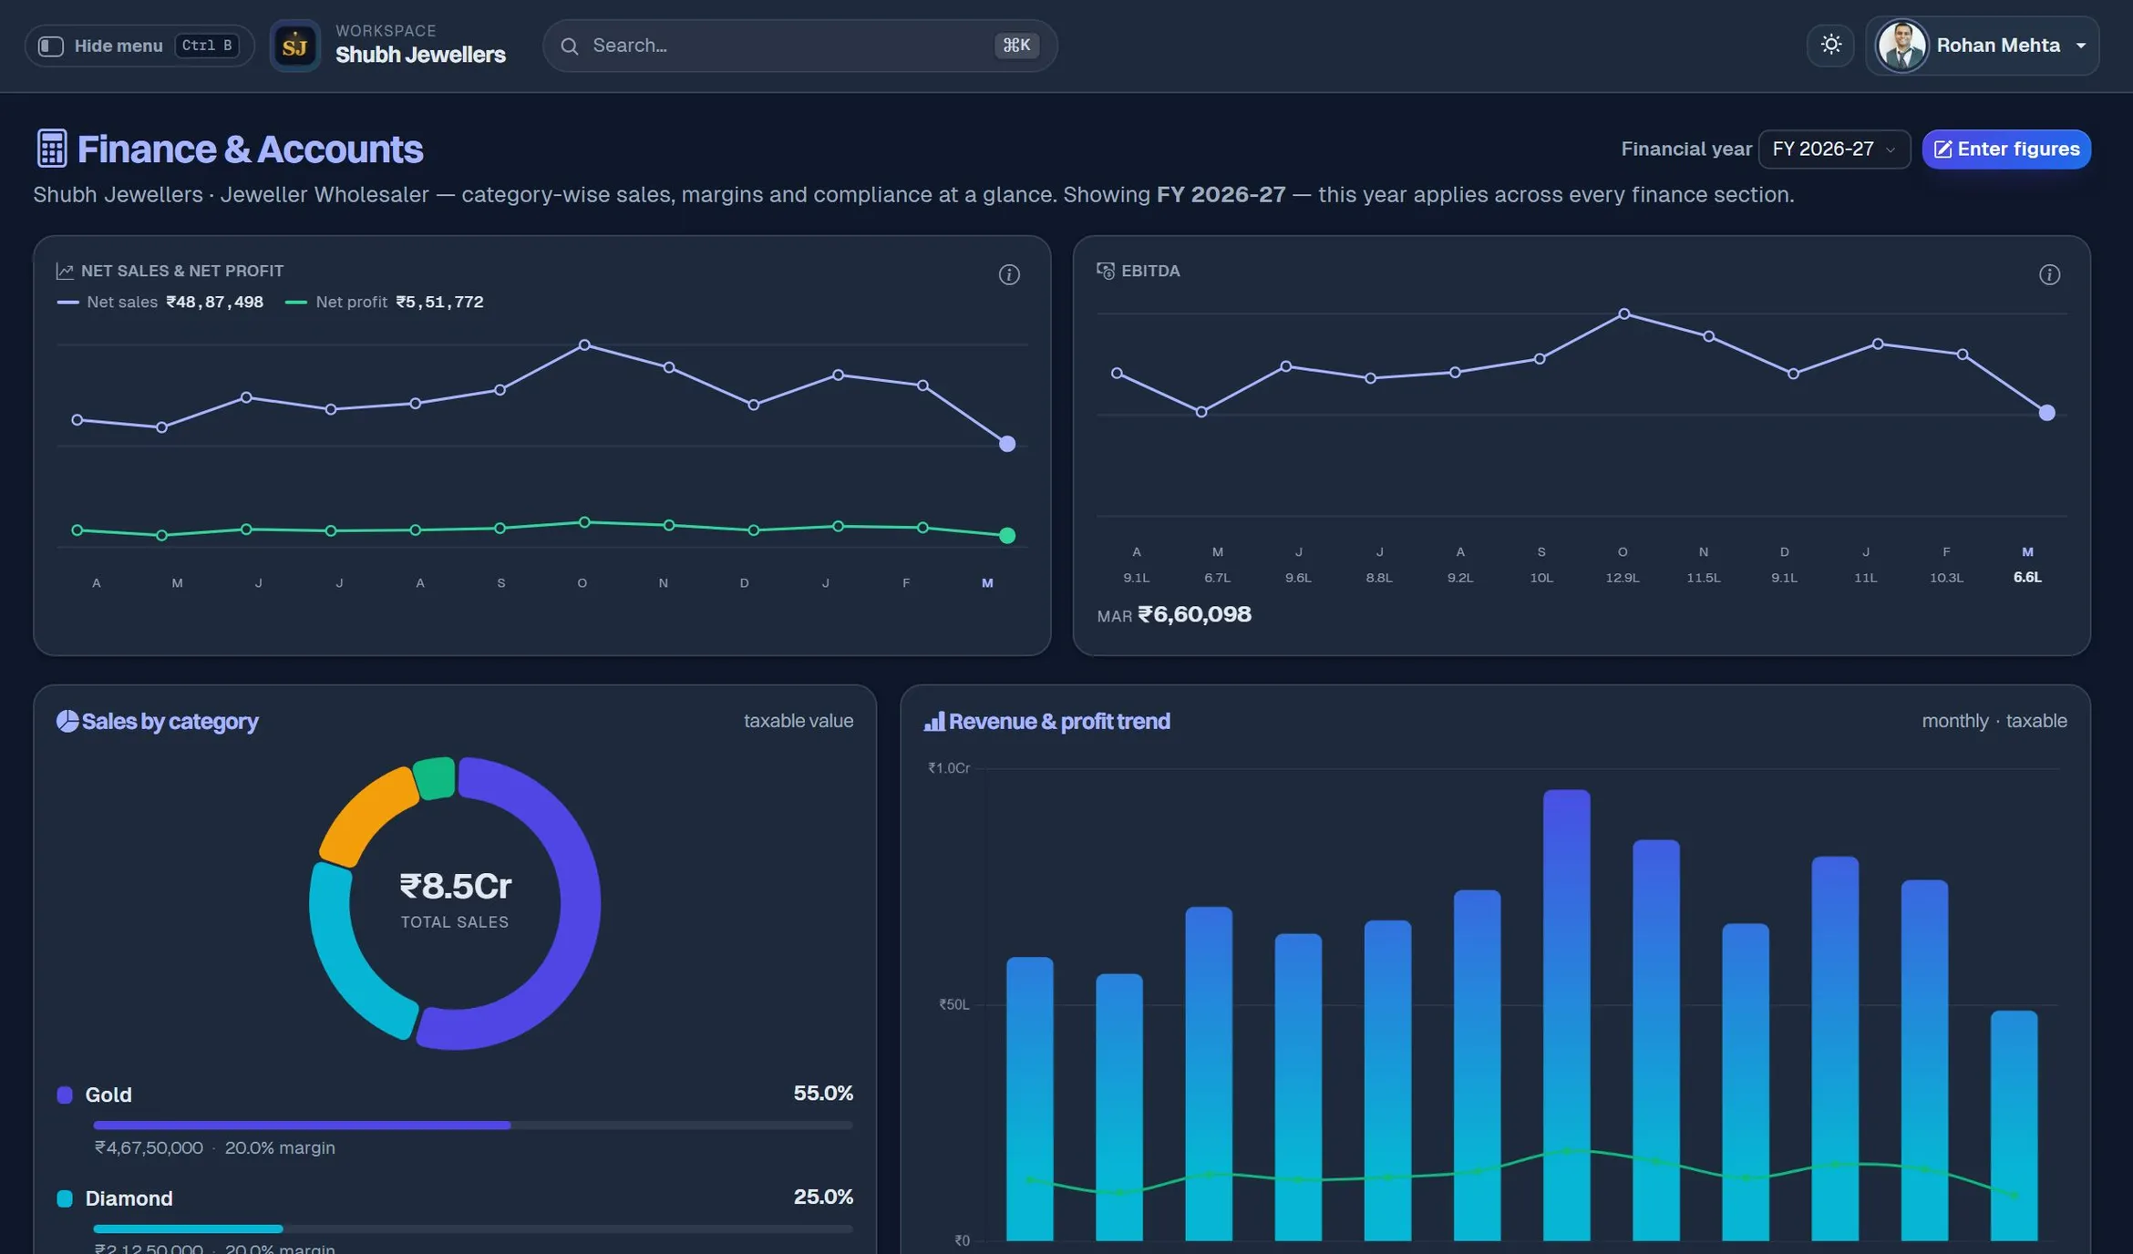Click the highlighted March point on Net profit line
The image size is (2133, 1254).
click(x=1006, y=535)
